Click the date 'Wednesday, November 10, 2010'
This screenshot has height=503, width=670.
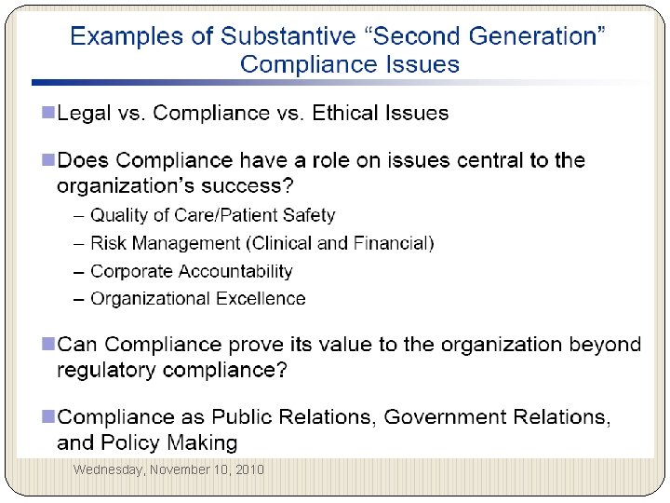coord(168,469)
